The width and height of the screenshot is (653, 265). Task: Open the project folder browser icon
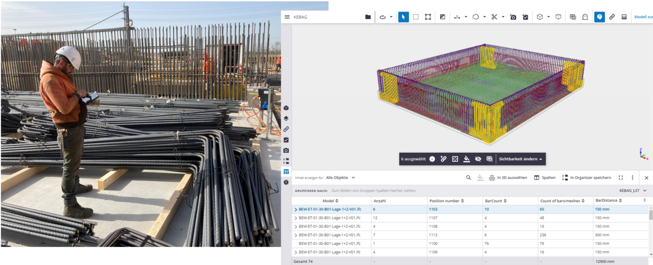(368, 17)
